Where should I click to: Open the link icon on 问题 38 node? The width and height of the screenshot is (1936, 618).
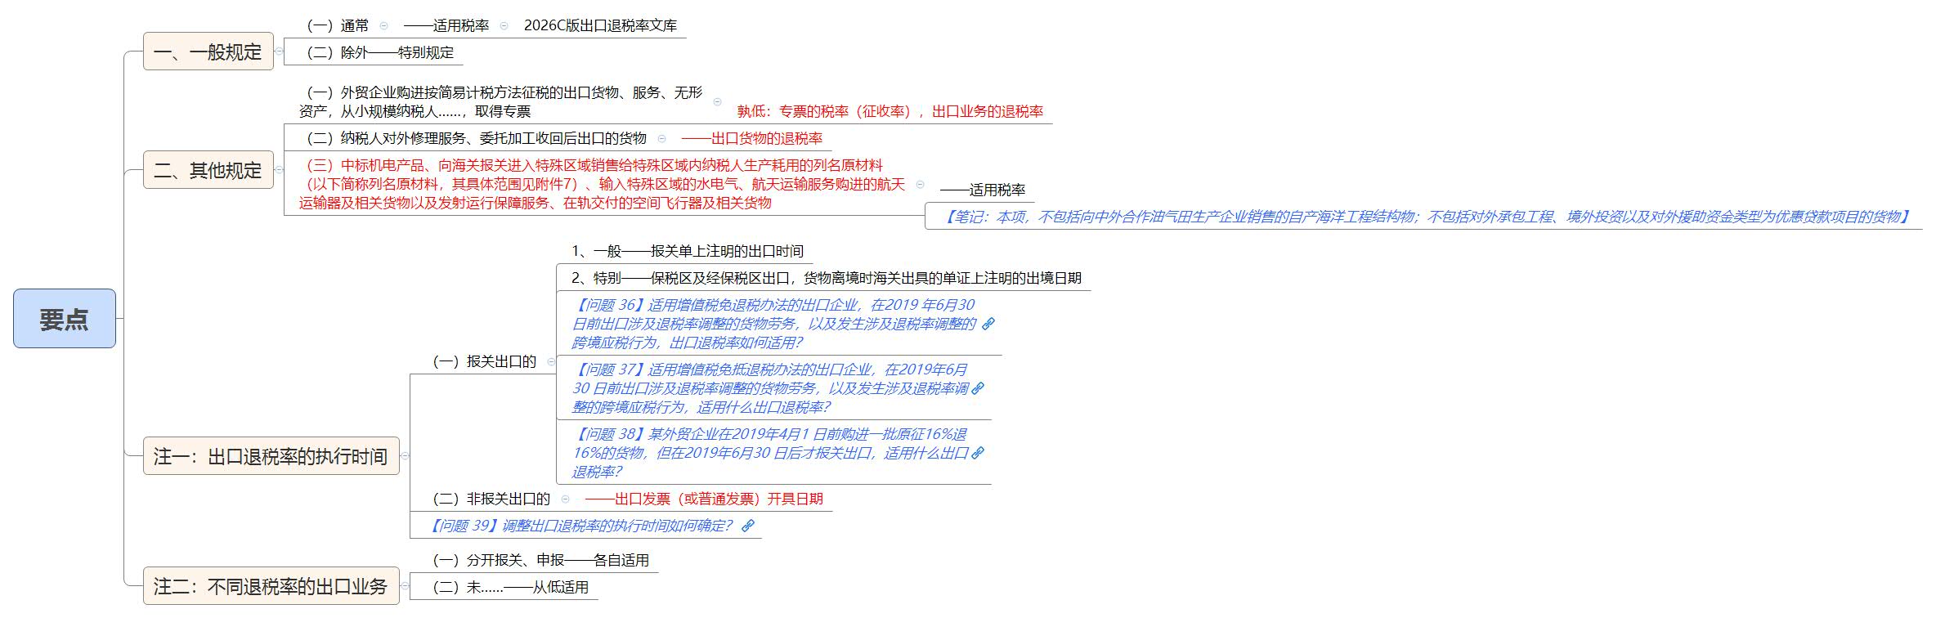click(x=977, y=453)
